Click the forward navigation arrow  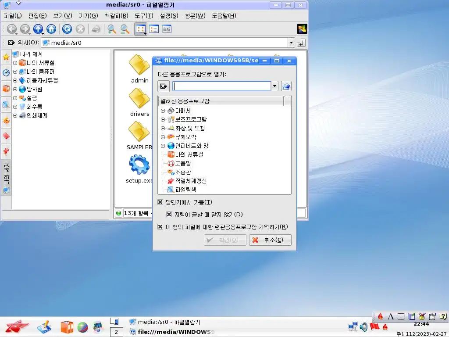(25, 29)
